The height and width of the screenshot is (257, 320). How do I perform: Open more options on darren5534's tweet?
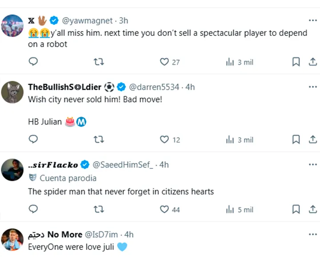[x=312, y=87]
